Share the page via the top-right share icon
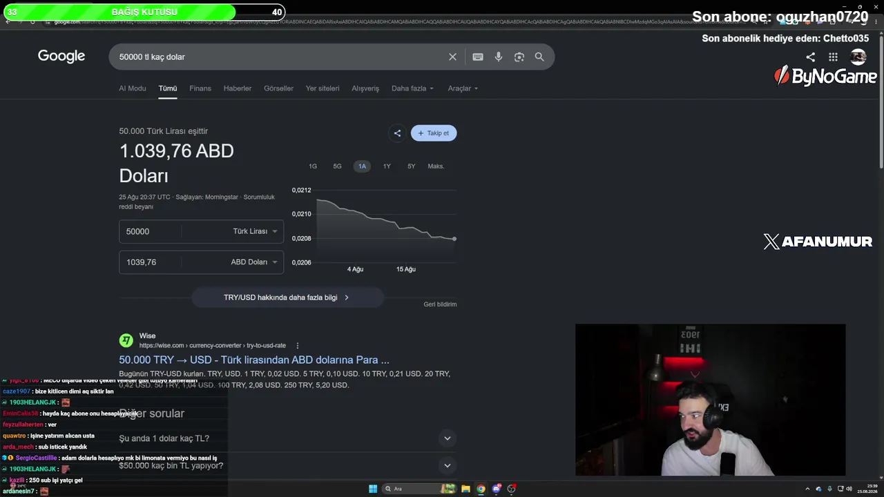 click(x=811, y=57)
